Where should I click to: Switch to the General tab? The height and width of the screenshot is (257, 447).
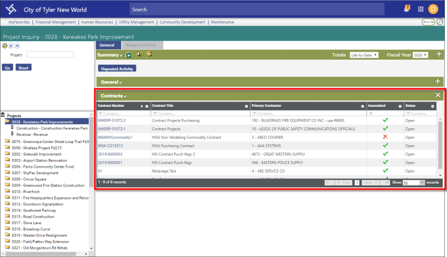pos(107,45)
